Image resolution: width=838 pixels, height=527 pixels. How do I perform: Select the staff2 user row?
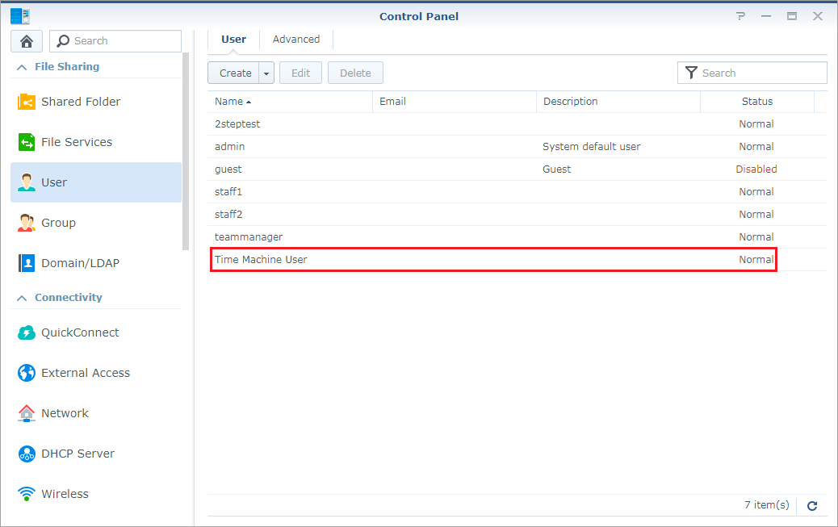pyautogui.click(x=517, y=215)
